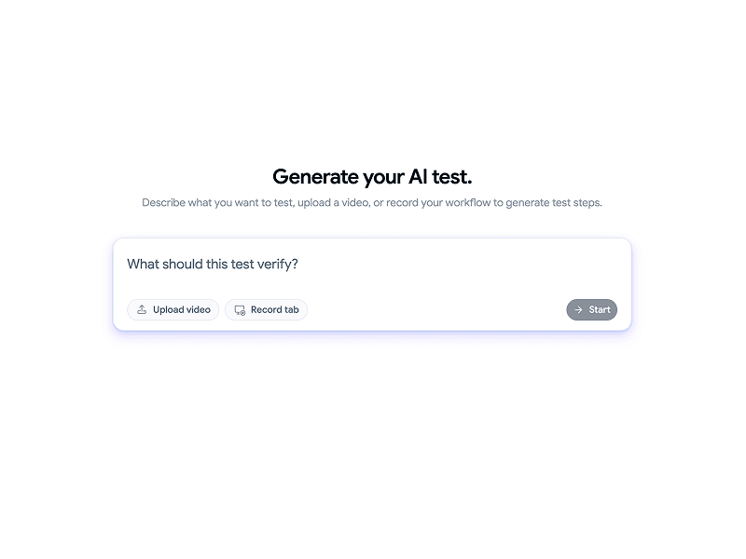Focus the 'What should this test verify?' prompt box
The width and height of the screenshot is (746, 559).
pyautogui.click(x=280, y=265)
